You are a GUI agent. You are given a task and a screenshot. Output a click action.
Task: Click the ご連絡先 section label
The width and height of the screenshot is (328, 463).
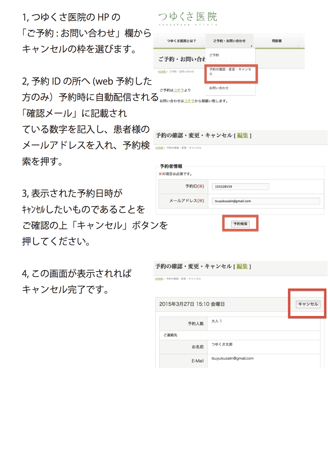pos(170,335)
